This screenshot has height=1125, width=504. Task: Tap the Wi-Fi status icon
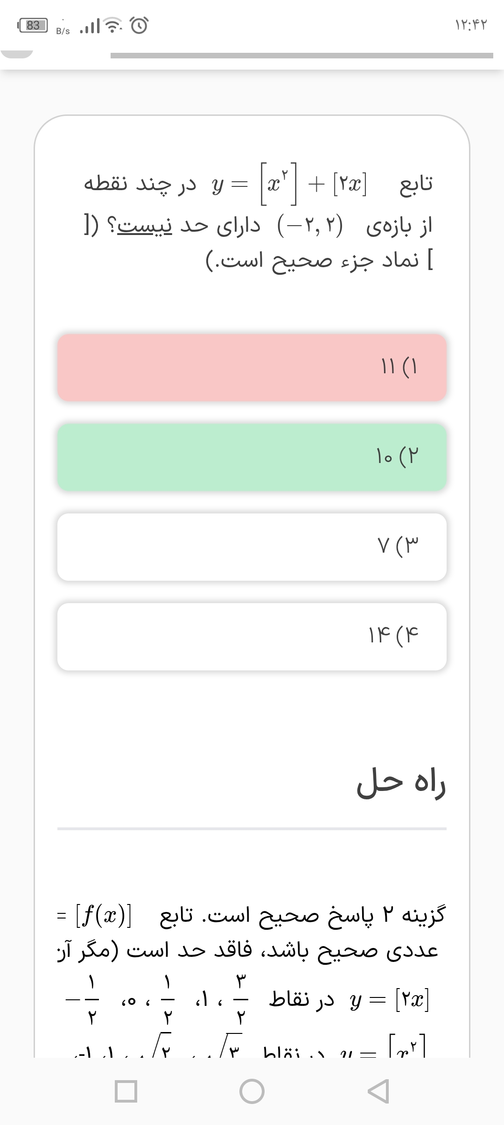click(x=111, y=26)
